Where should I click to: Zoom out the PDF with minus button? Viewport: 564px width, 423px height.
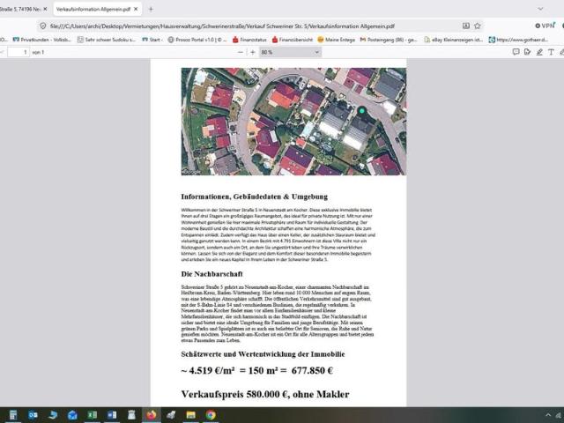241,52
